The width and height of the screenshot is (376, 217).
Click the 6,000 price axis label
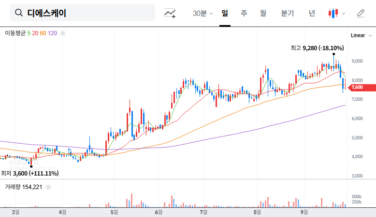[357, 119]
